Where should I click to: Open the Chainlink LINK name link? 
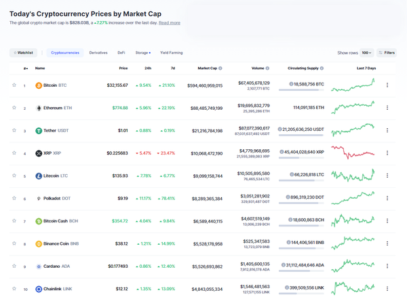tap(58, 289)
